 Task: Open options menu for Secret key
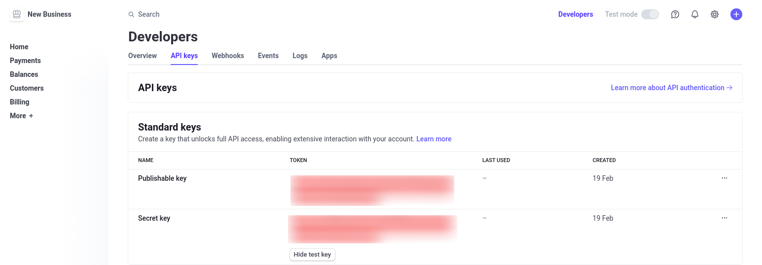(725, 218)
